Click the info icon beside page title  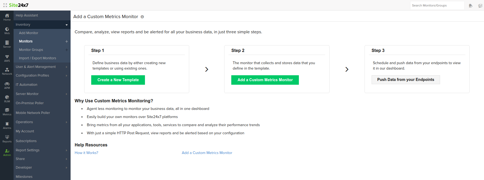point(142,17)
